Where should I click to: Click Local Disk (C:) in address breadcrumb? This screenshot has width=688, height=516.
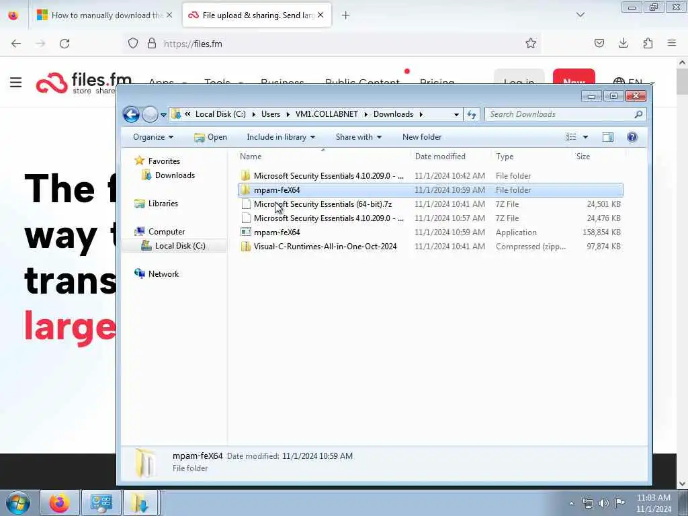pyautogui.click(x=220, y=114)
